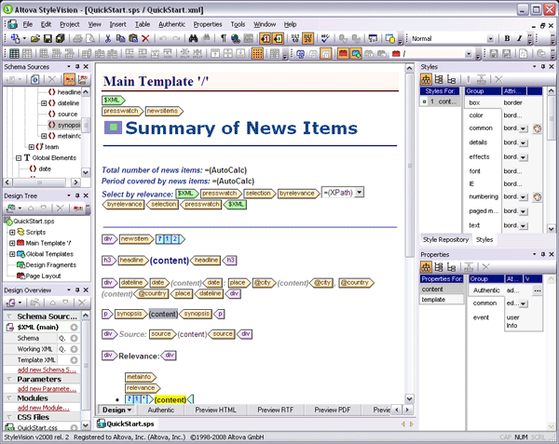Open the XPath combo box dropdown arrow

pyautogui.click(x=360, y=193)
